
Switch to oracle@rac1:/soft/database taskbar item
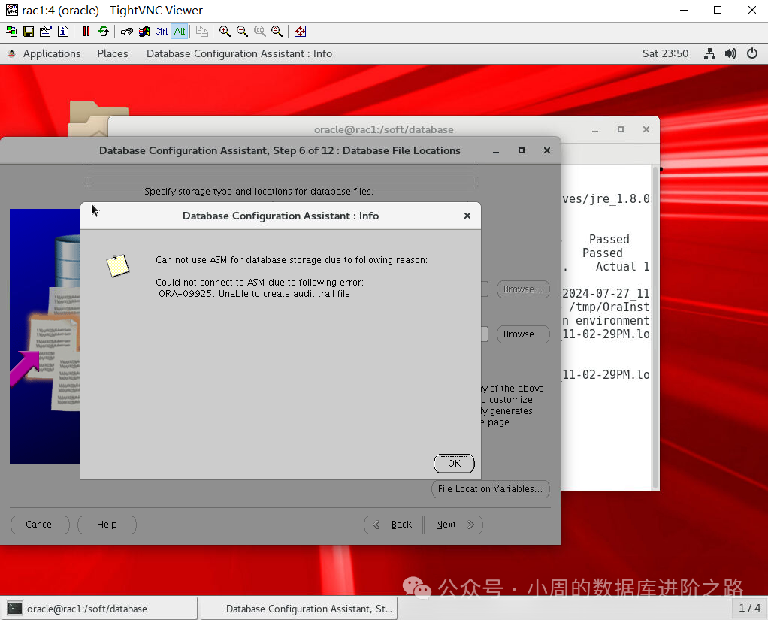pos(99,609)
